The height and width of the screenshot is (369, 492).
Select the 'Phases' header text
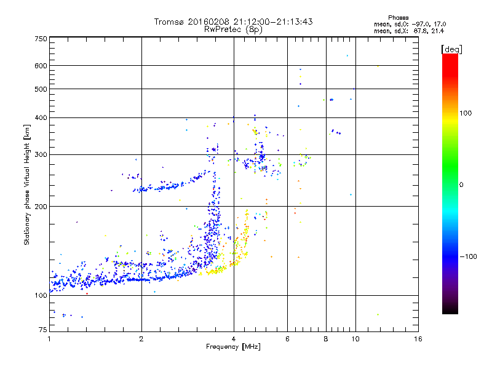398,18
